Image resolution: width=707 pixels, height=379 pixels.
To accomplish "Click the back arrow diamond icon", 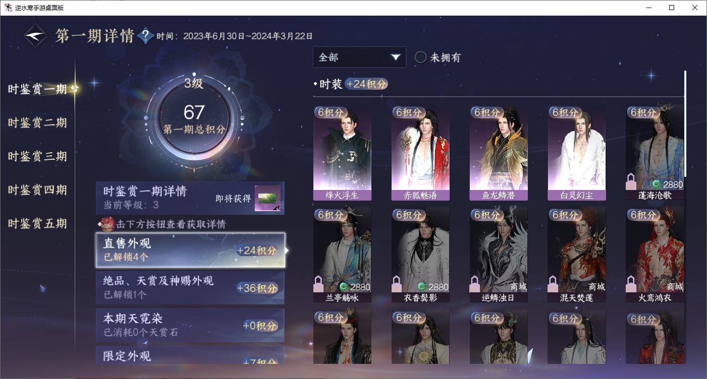I will point(35,36).
